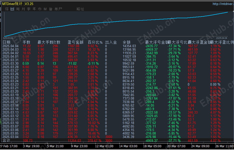Switch to the 季 quarterly tab

click(29, 9)
